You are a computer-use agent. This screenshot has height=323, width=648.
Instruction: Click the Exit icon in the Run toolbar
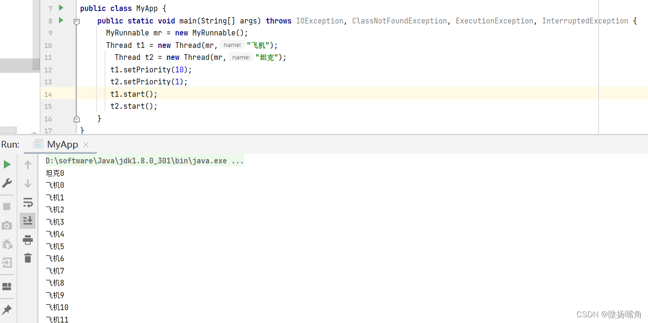7,263
